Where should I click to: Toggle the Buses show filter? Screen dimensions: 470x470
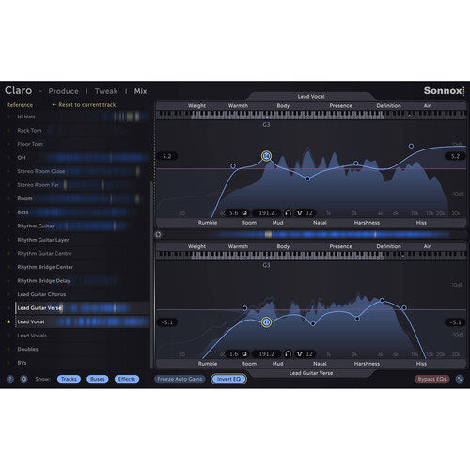[98, 379]
